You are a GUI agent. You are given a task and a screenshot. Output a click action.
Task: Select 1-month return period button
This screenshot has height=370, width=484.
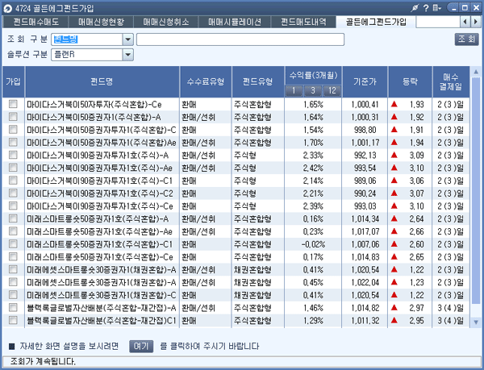294,90
